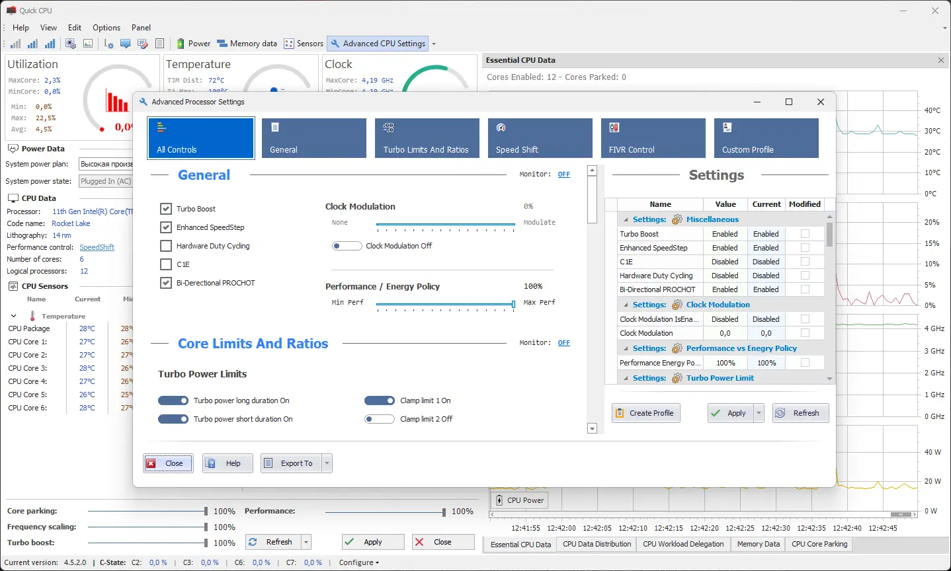This screenshot has height=571, width=951.
Task: Enable the C1E checkbox
Action: (x=166, y=264)
